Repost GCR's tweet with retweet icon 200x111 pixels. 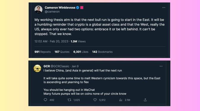[x=69, y=100]
